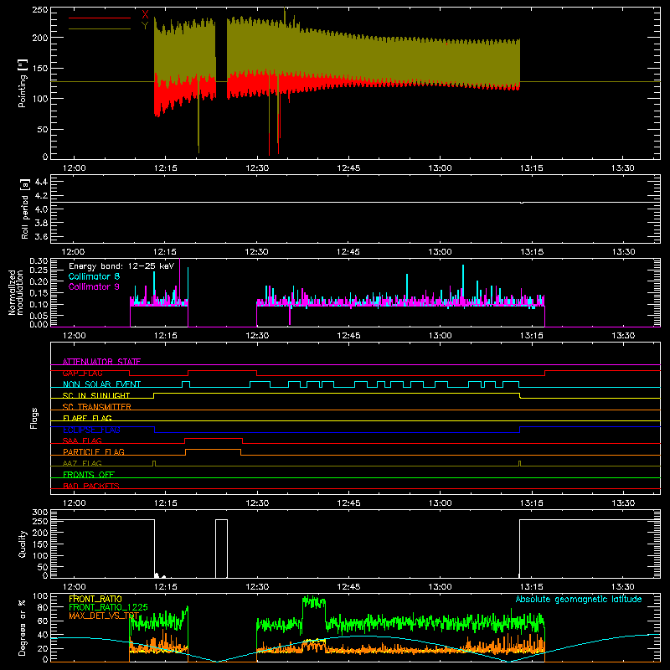Click the Pointing axis title

[23, 83]
